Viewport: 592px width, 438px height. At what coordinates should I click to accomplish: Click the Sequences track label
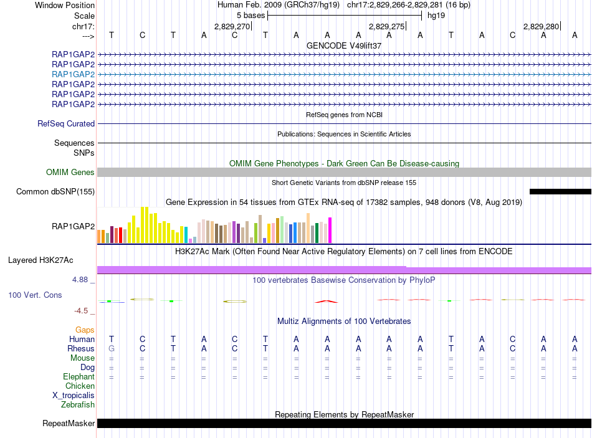pyautogui.click(x=74, y=143)
